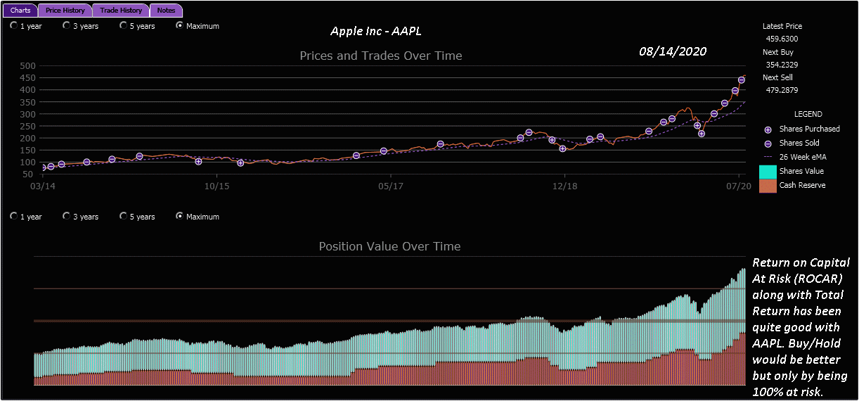Image resolution: width=859 pixels, height=401 pixels.
Task: Click the 07/20 date axis label
Action: tap(738, 186)
